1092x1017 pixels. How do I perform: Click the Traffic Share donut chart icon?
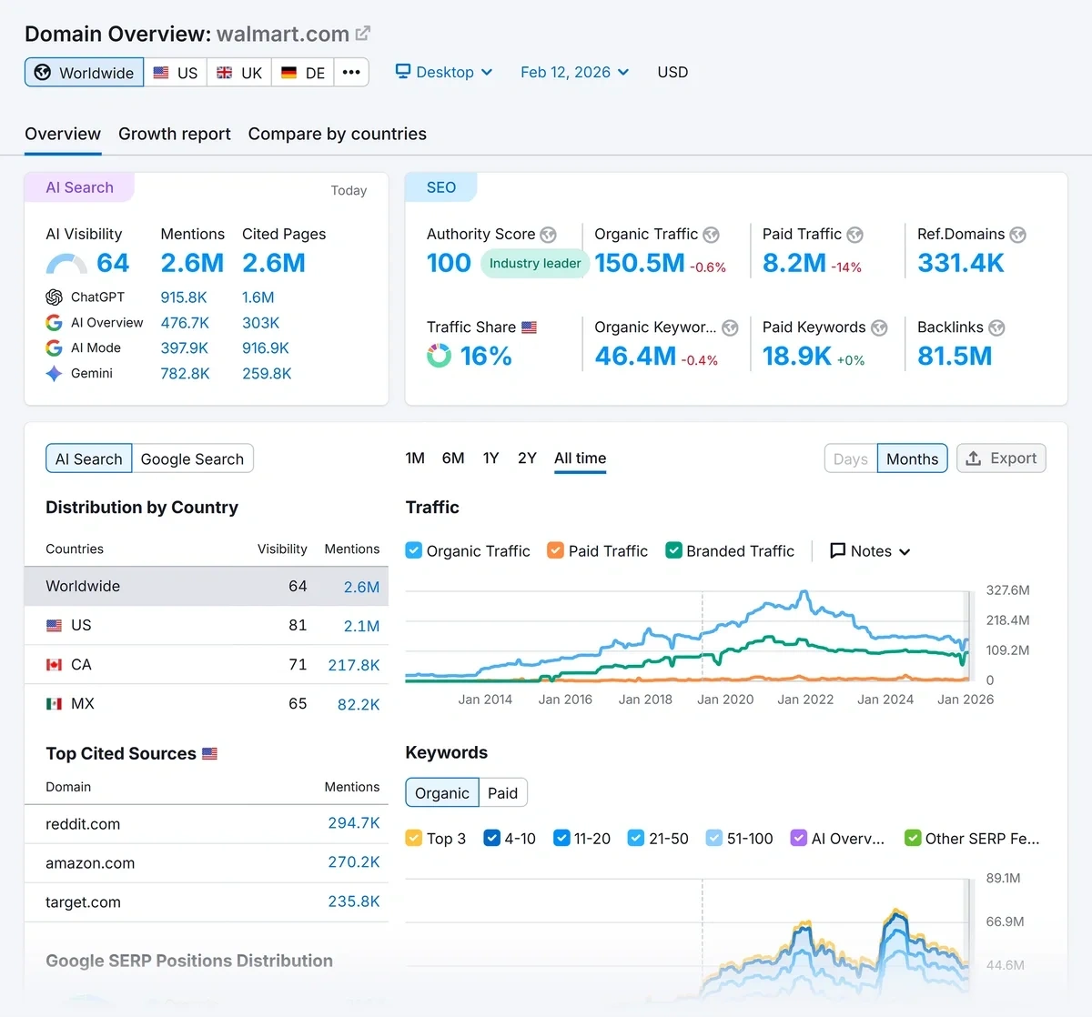(439, 356)
